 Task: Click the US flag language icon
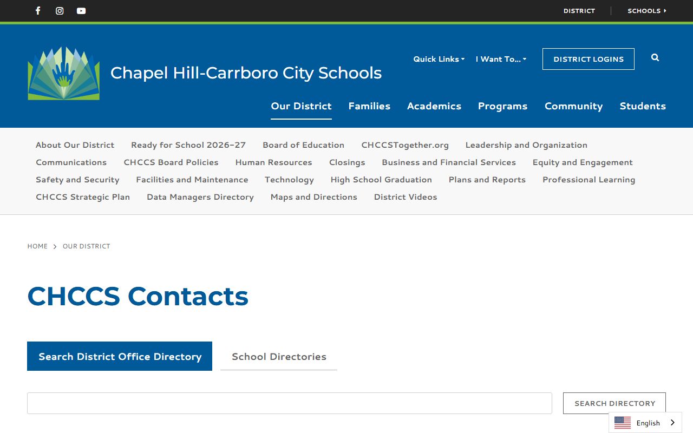pyautogui.click(x=623, y=423)
